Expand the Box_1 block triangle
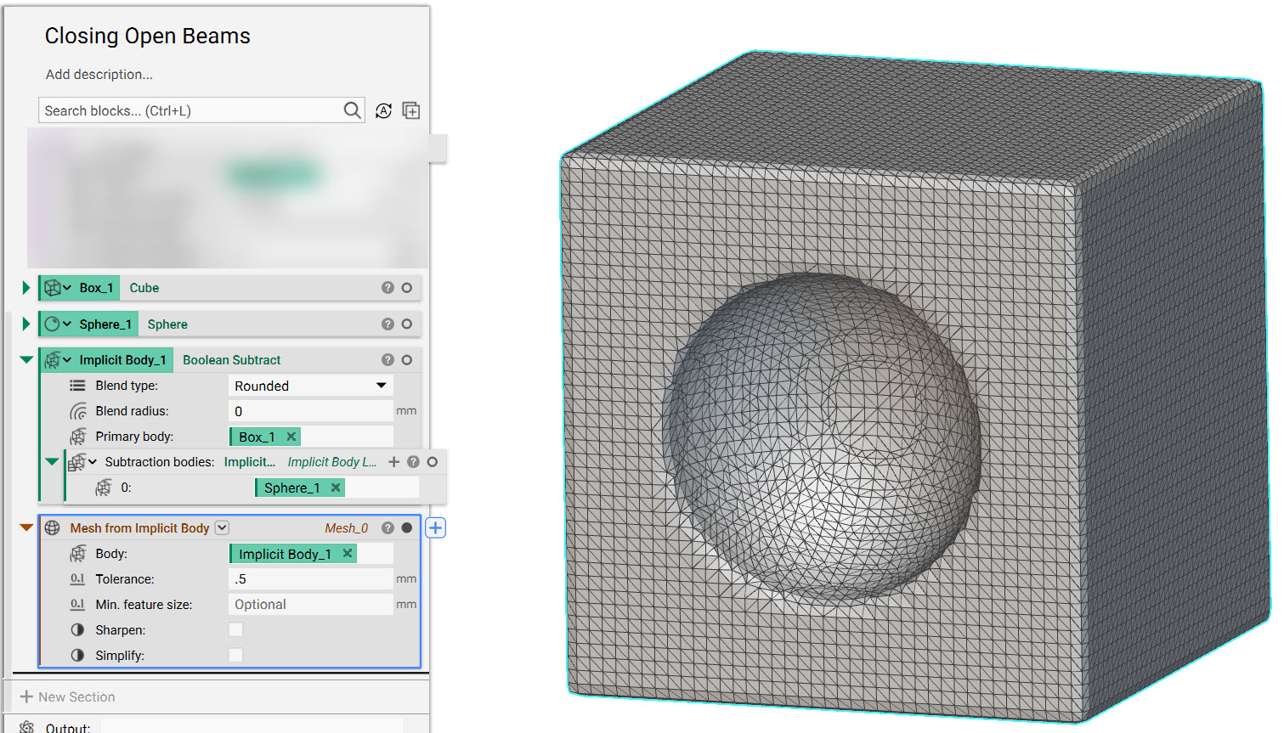The width and height of the screenshot is (1284, 733). 26,288
